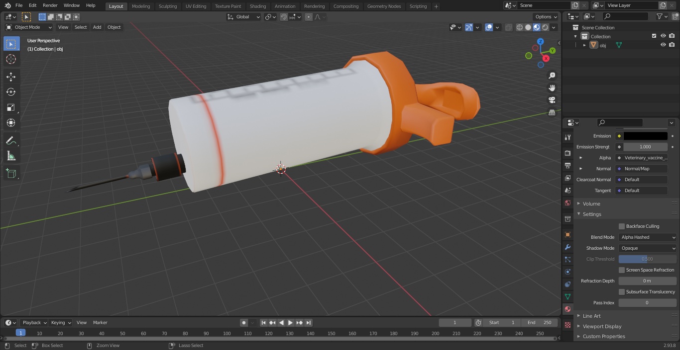This screenshot has height=350, width=680.
Task: Activate the Move tool
Action: pyautogui.click(x=11, y=76)
